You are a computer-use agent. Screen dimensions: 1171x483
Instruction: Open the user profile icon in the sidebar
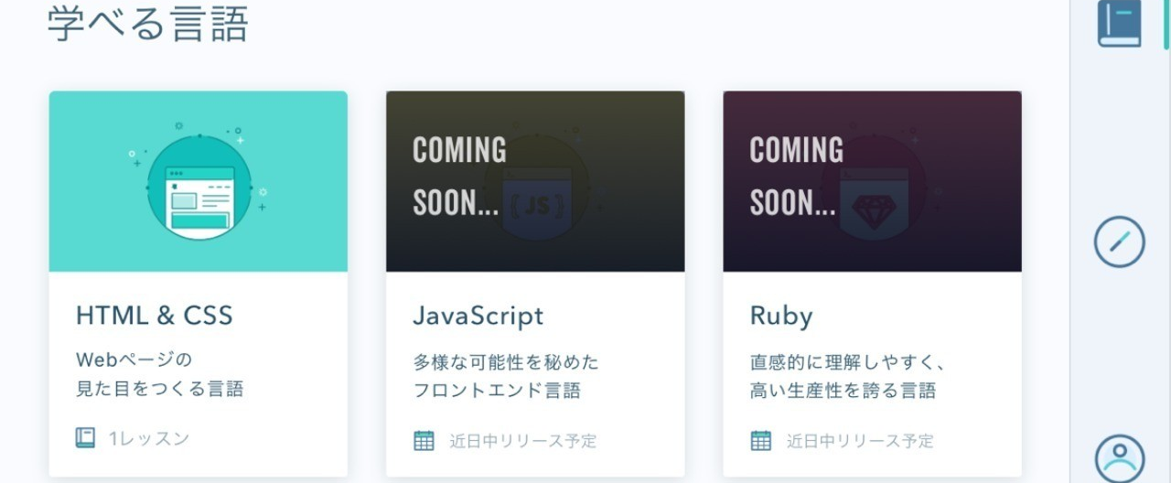click(x=1120, y=458)
